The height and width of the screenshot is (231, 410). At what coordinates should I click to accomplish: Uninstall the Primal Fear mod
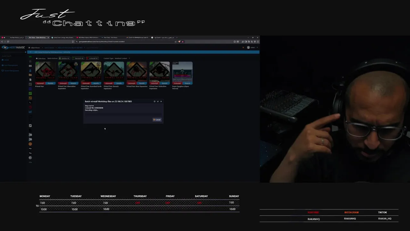(40, 83)
